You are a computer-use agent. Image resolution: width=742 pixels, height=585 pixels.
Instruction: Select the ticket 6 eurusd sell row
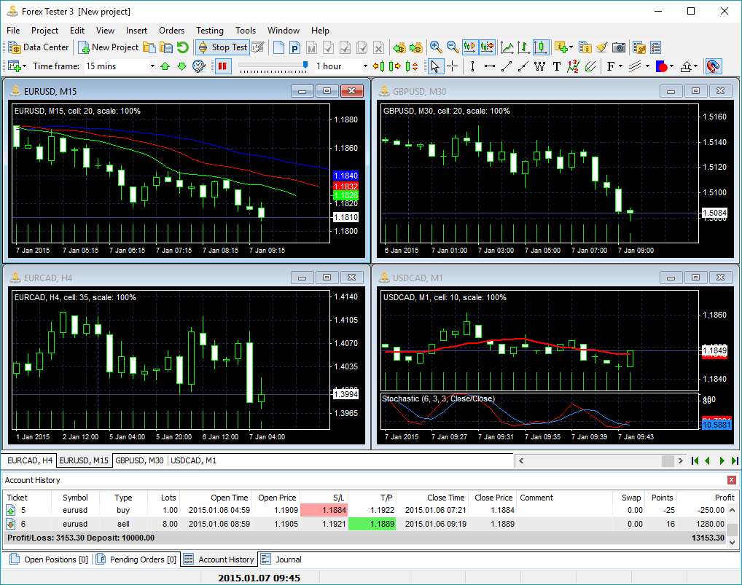[x=364, y=524]
